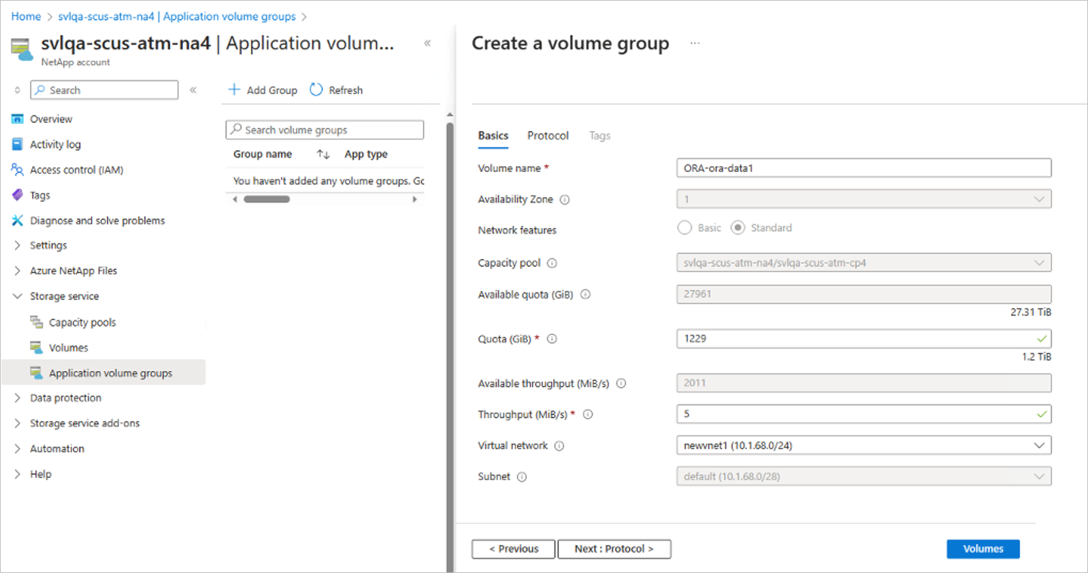Viewport: 1088px width, 573px height.
Task: Click the App type column header
Action: tap(366, 154)
